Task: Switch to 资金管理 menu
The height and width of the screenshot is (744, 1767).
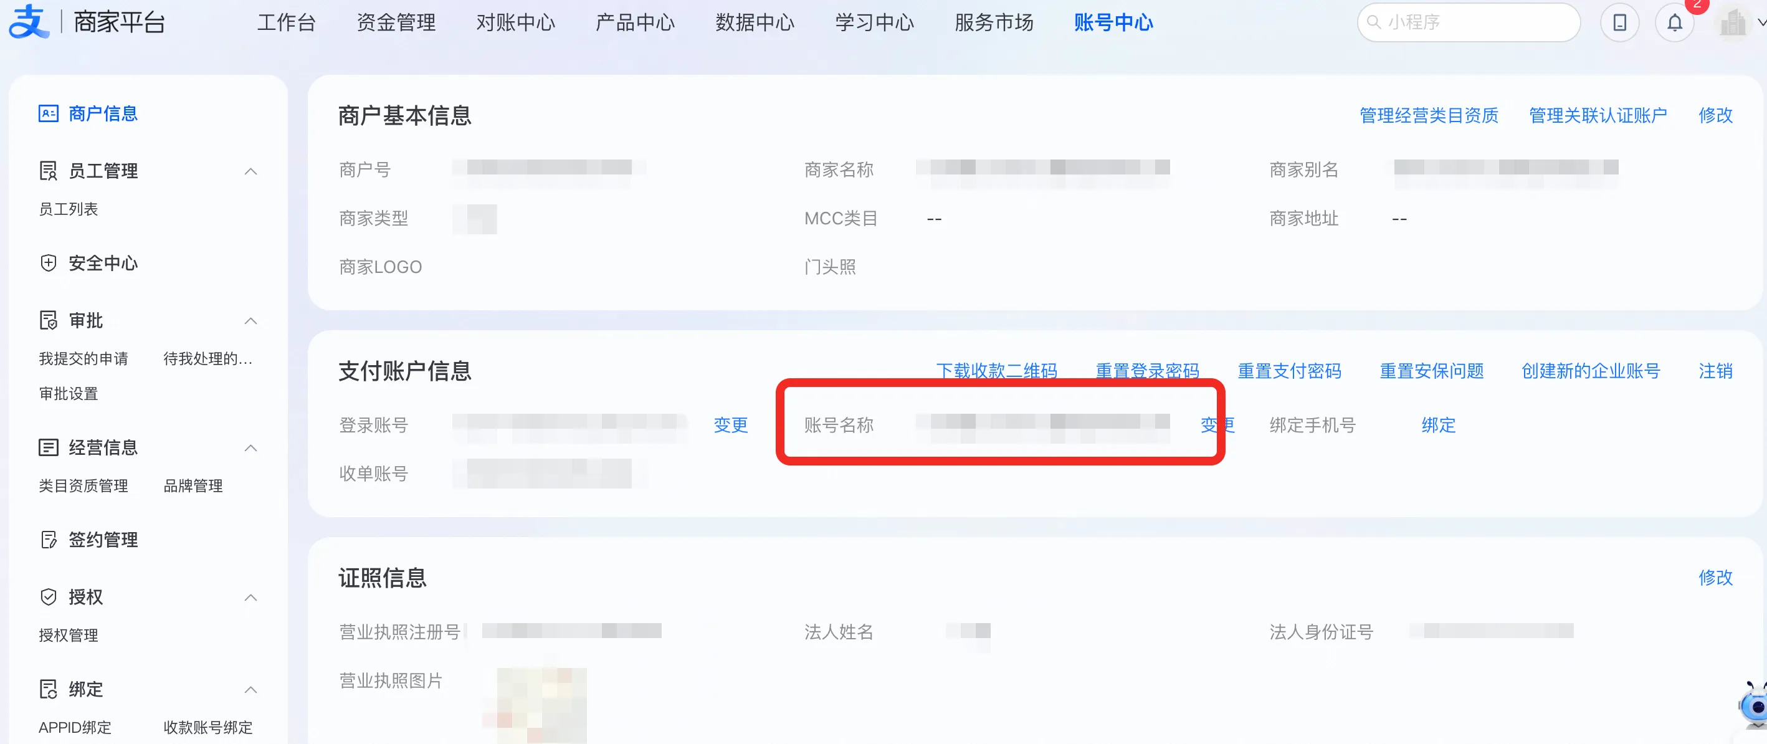Action: tap(396, 22)
